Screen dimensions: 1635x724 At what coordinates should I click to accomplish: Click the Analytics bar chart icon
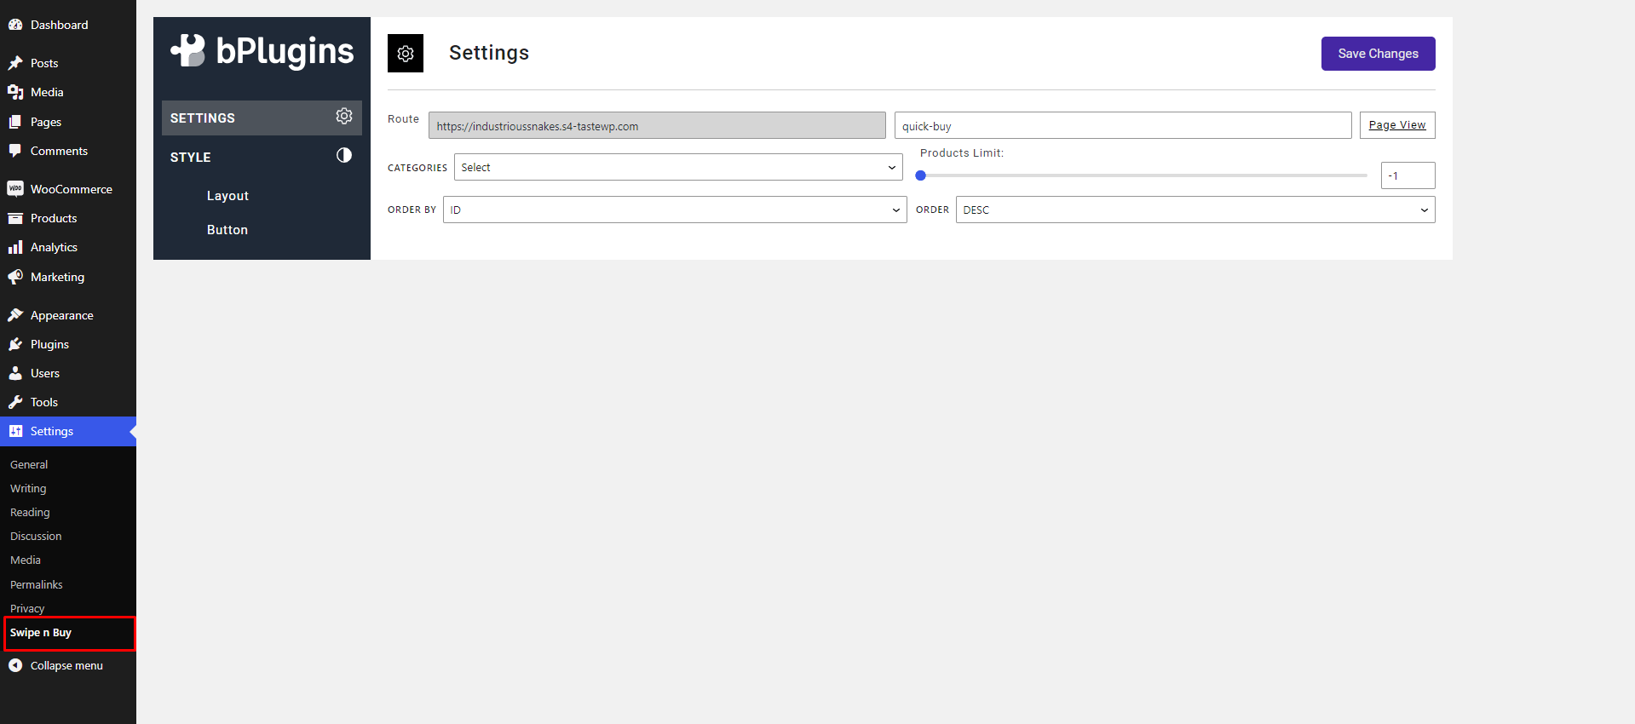[x=15, y=247]
